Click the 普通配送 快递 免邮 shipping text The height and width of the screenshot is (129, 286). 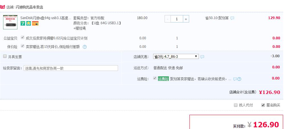click(x=168, y=68)
